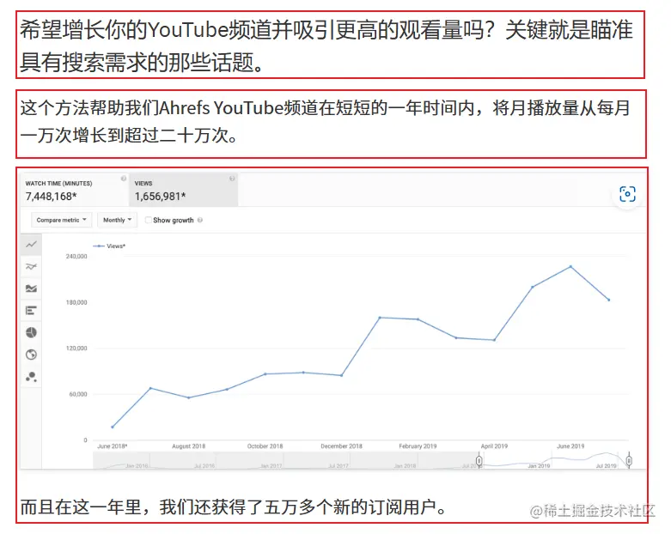Click the August 2018 x-axis label
This screenshot has height=534, width=671.
[x=189, y=446]
